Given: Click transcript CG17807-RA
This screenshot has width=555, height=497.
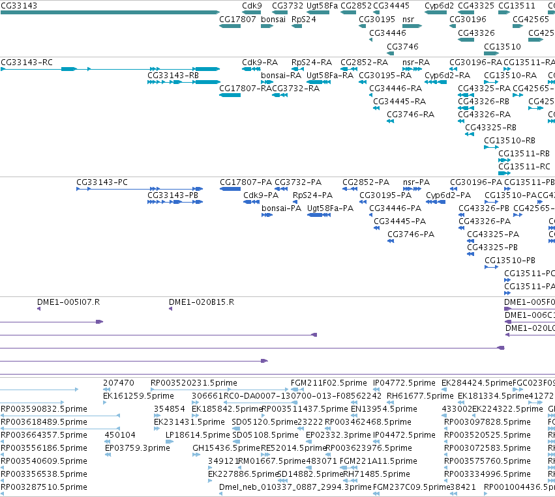Looking at the screenshot, I should (245, 89).
